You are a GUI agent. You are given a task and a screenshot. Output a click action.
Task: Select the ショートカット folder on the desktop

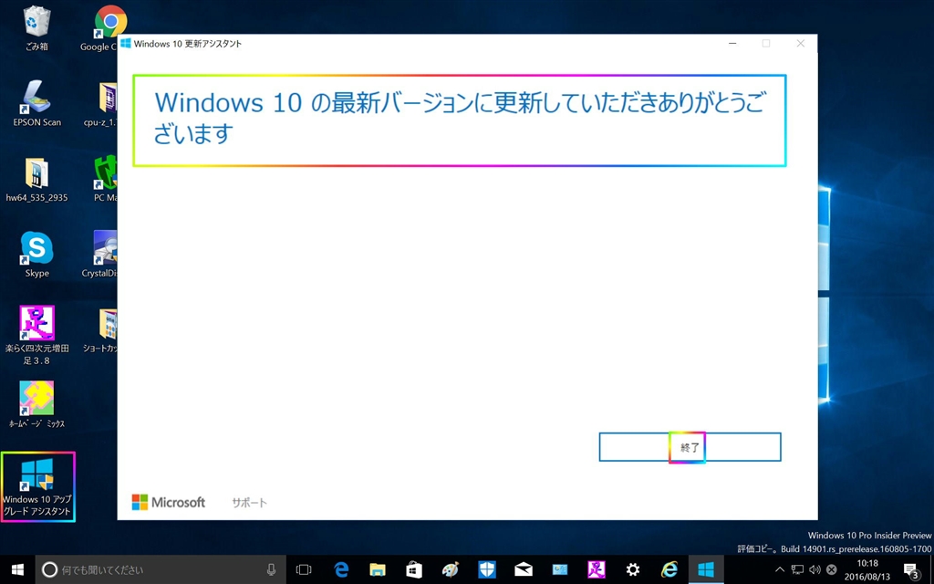pos(102,330)
